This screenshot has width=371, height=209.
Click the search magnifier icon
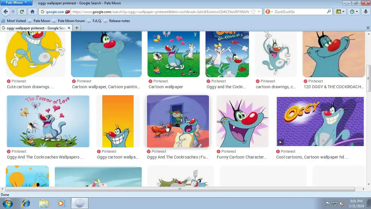coord(329,12)
